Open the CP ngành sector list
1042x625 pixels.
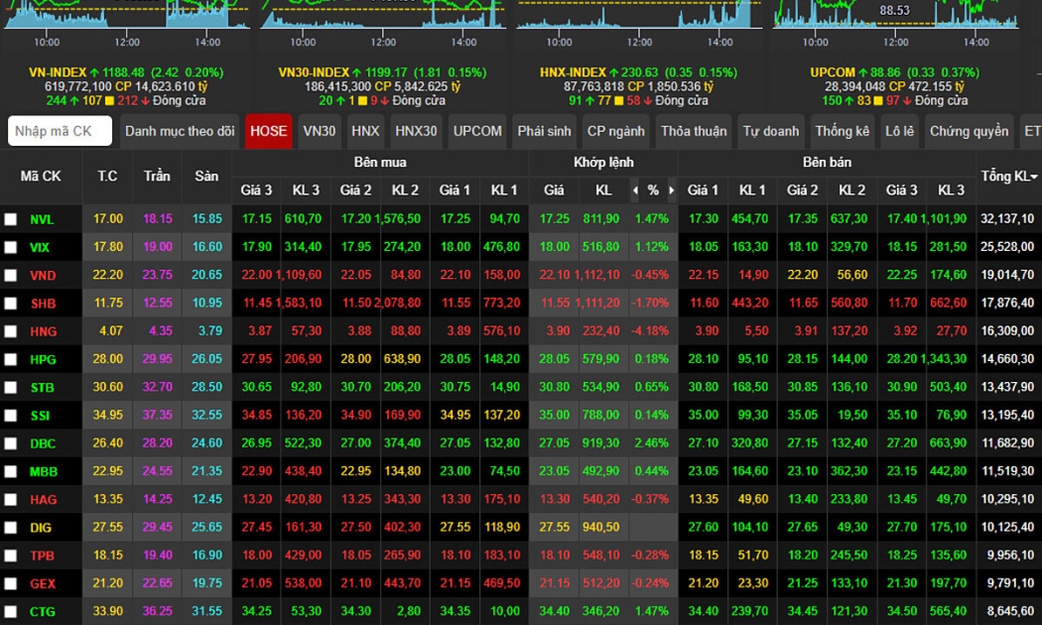tap(615, 131)
